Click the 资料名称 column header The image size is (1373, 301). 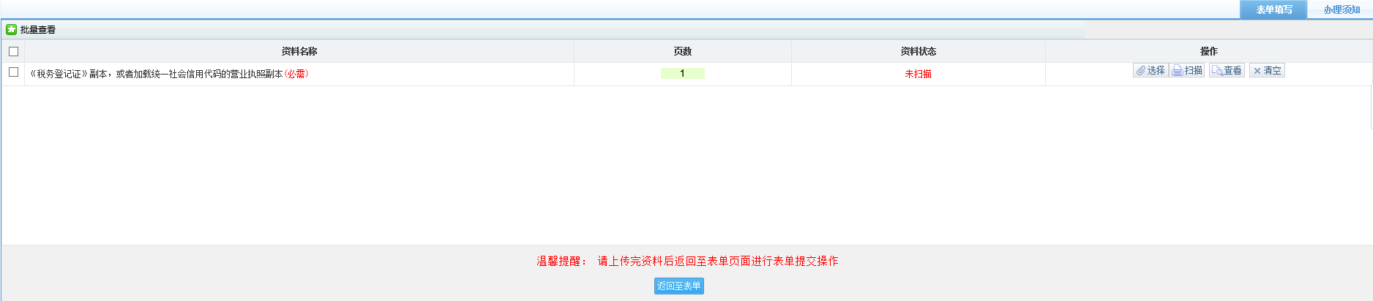pos(299,51)
